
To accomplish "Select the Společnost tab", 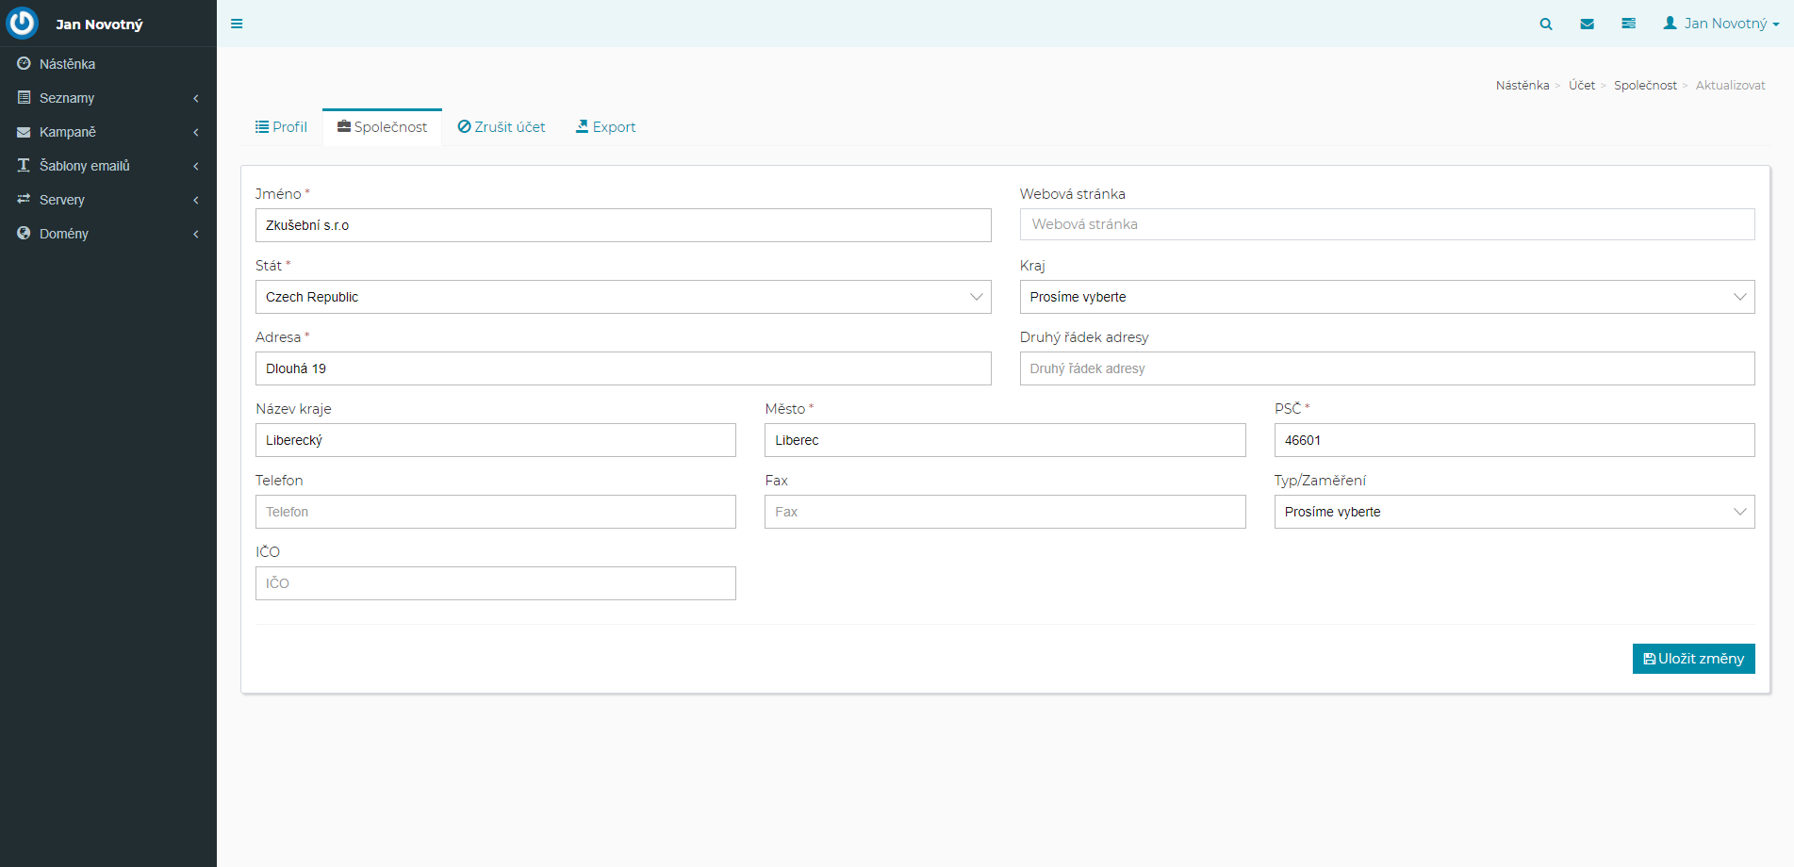I will (382, 126).
